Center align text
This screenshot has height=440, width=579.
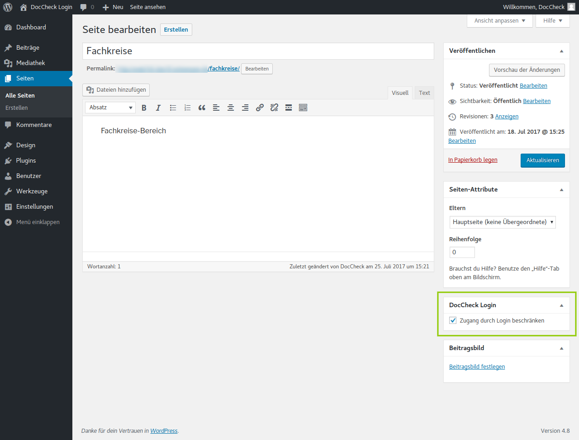point(231,108)
